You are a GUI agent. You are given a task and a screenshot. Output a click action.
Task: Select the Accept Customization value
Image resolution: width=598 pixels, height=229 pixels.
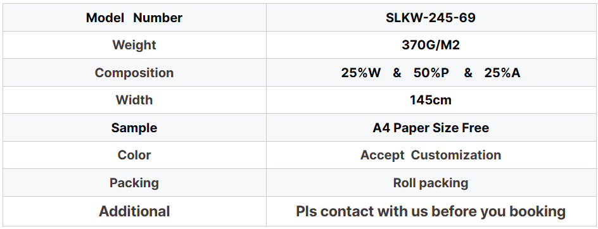click(431, 155)
